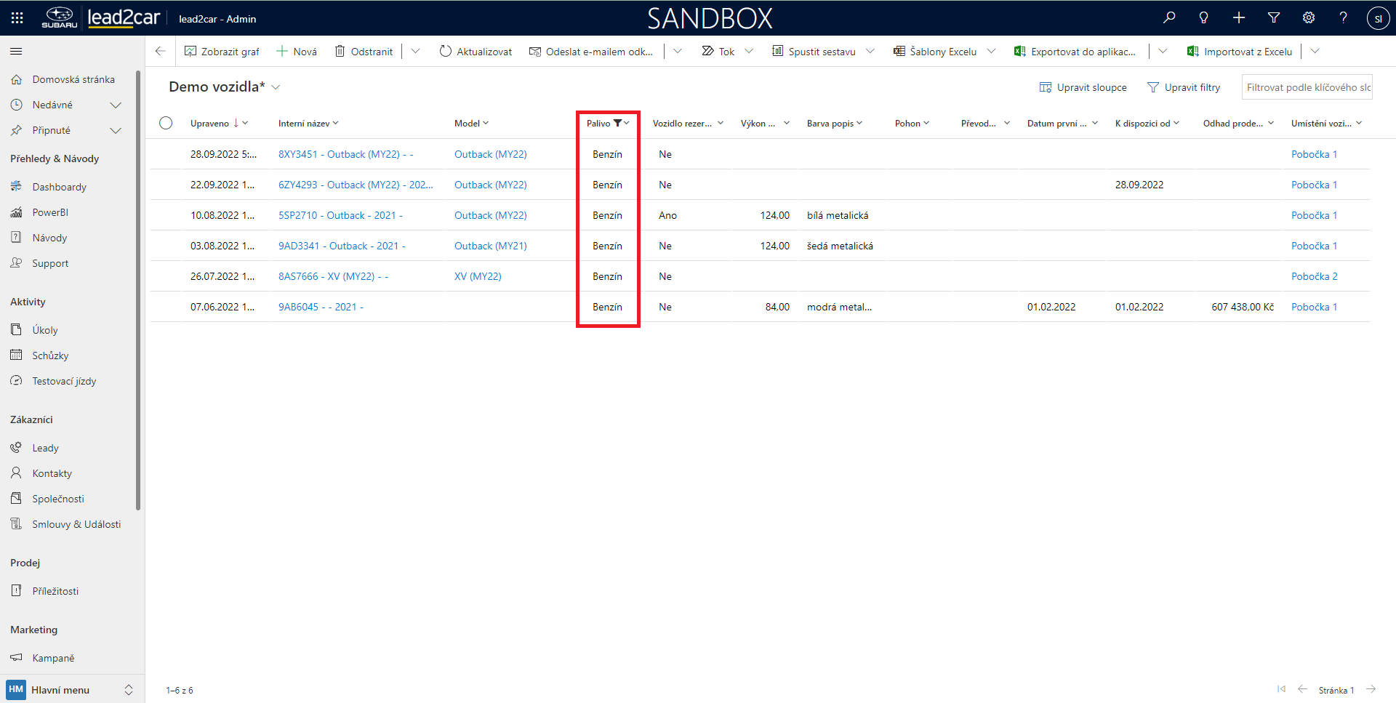Click the back arrow in command bar
This screenshot has height=703, width=1396.
pos(161,52)
